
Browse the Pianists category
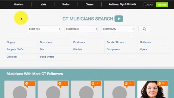click(x=78, y=50)
